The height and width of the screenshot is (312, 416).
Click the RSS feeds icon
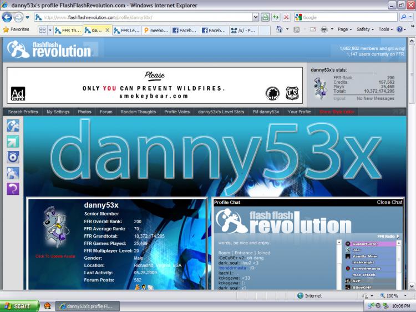(x=296, y=29)
